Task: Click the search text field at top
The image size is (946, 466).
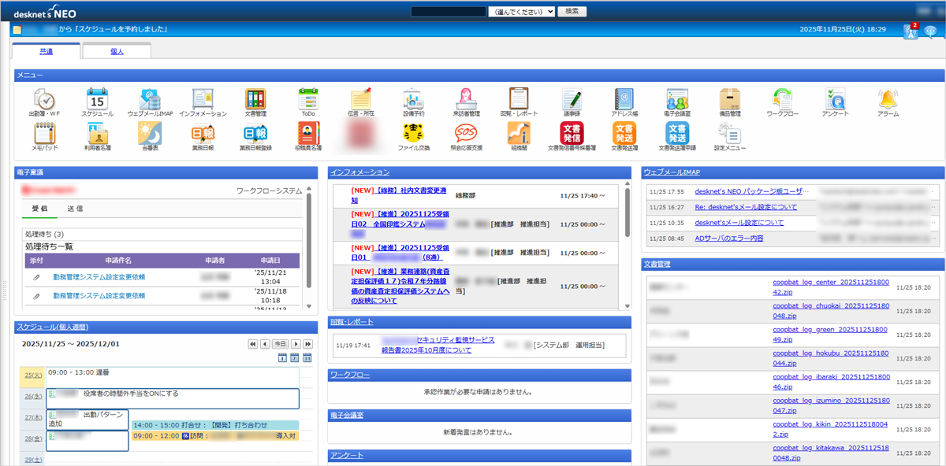Action: pyautogui.click(x=448, y=12)
